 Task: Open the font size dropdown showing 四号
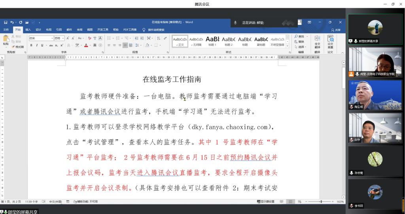tap(59, 38)
